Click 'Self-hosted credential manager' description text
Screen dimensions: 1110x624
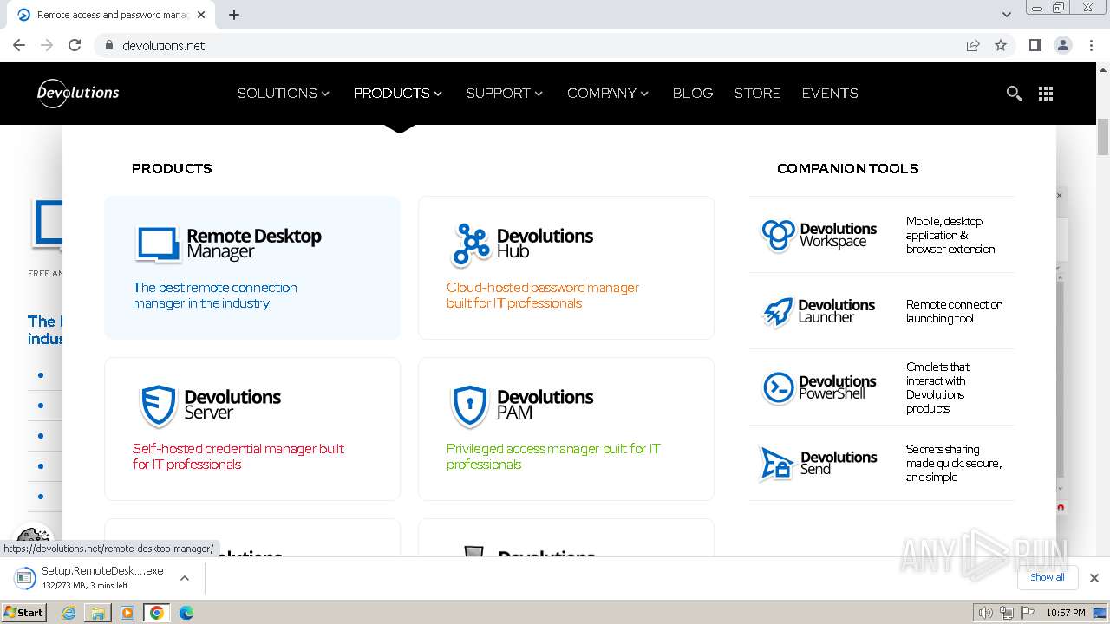click(238, 457)
